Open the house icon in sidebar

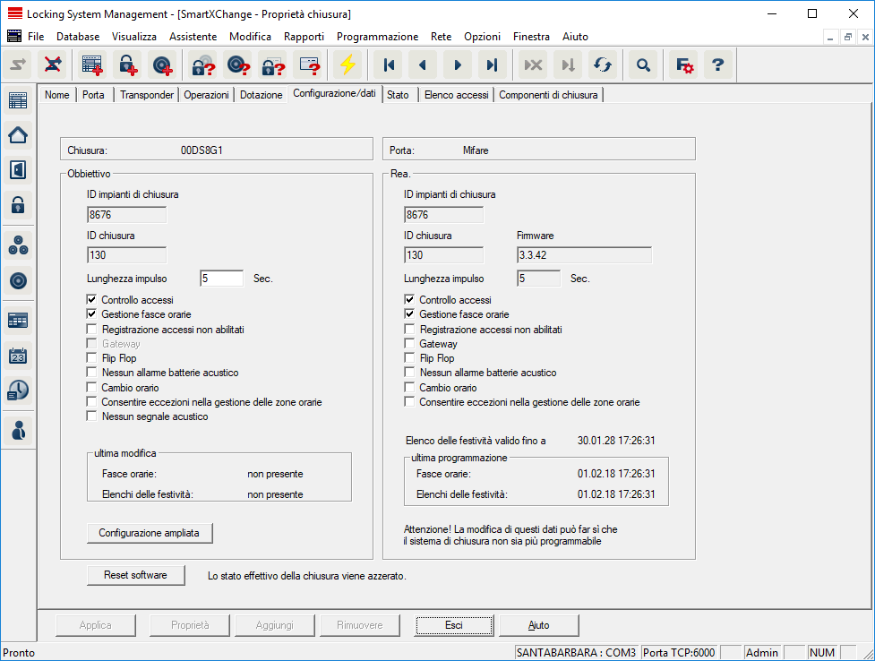click(x=18, y=135)
